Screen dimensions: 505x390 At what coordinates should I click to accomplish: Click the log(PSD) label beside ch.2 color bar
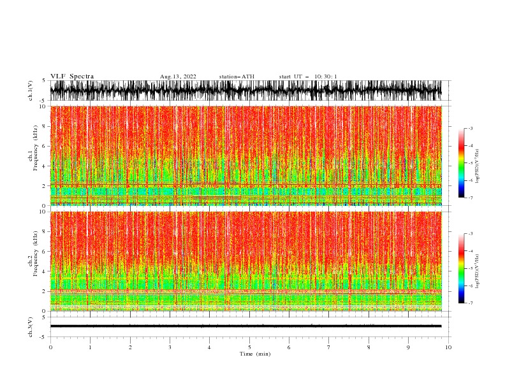pyautogui.click(x=478, y=271)
